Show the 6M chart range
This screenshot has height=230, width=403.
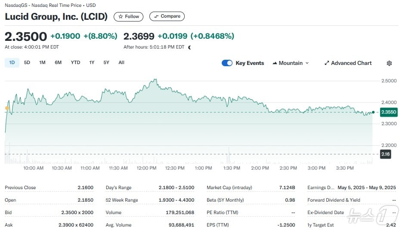point(58,63)
